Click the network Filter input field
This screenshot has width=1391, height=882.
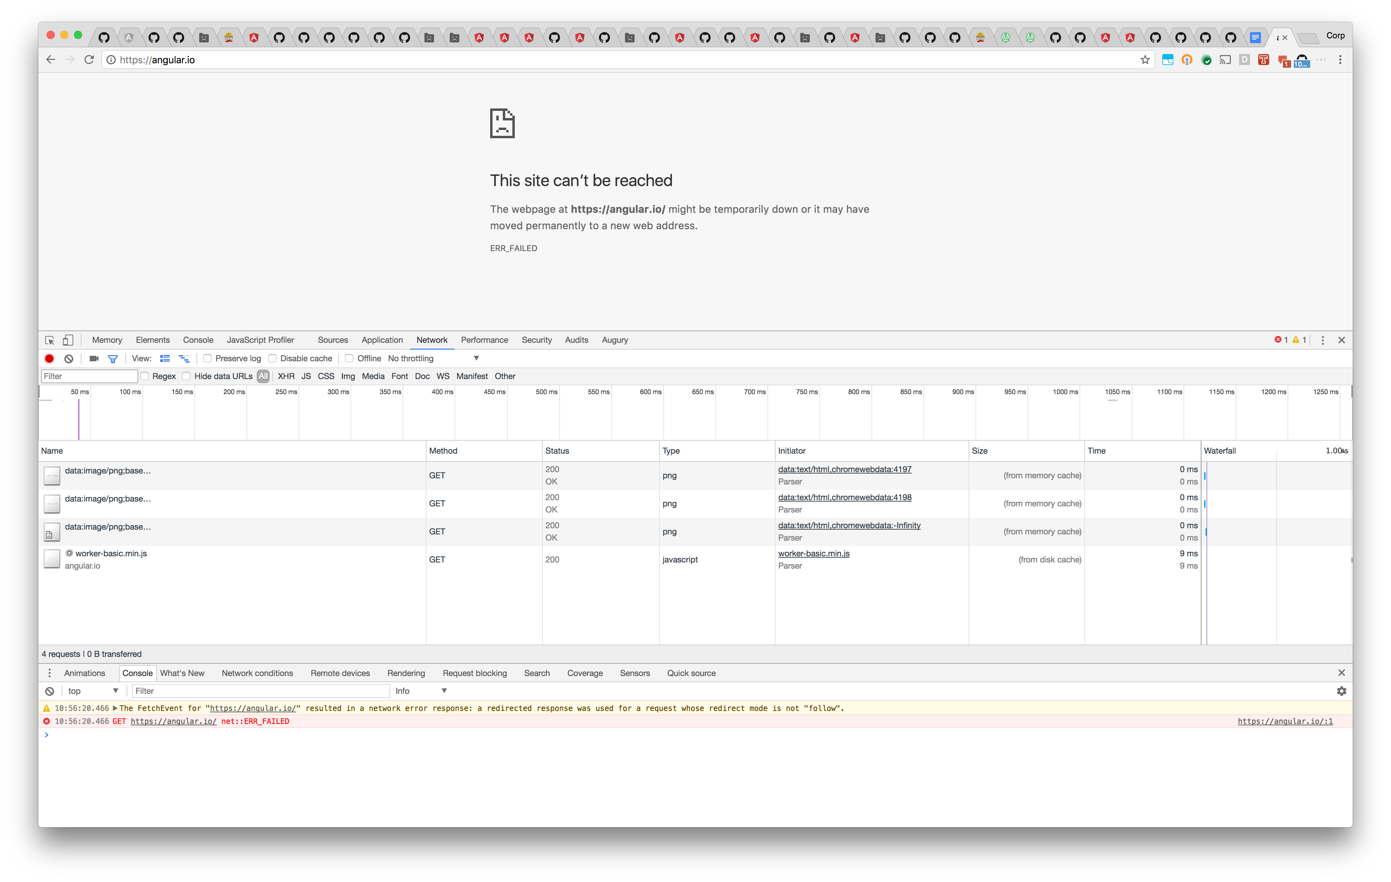(89, 376)
